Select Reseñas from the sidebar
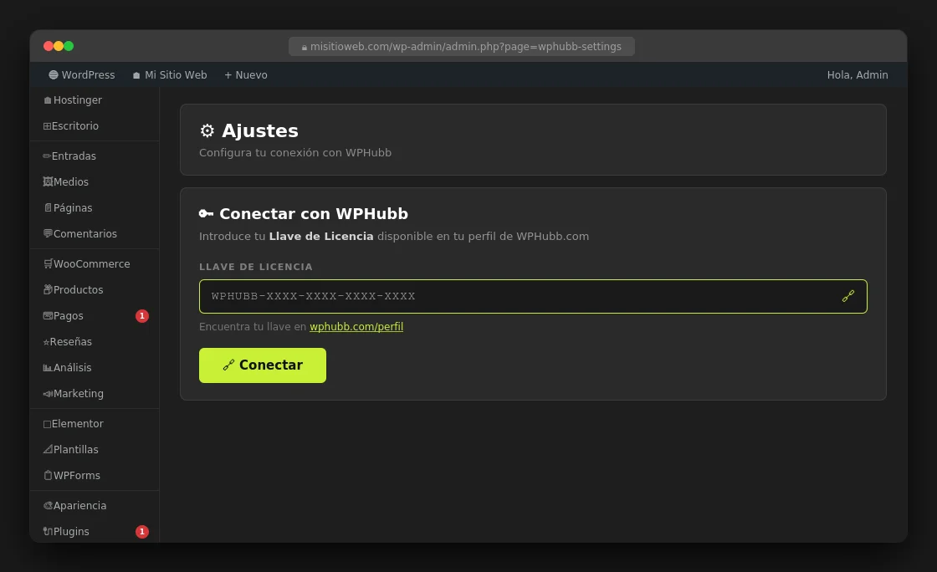This screenshot has height=572, width=937. (67, 341)
